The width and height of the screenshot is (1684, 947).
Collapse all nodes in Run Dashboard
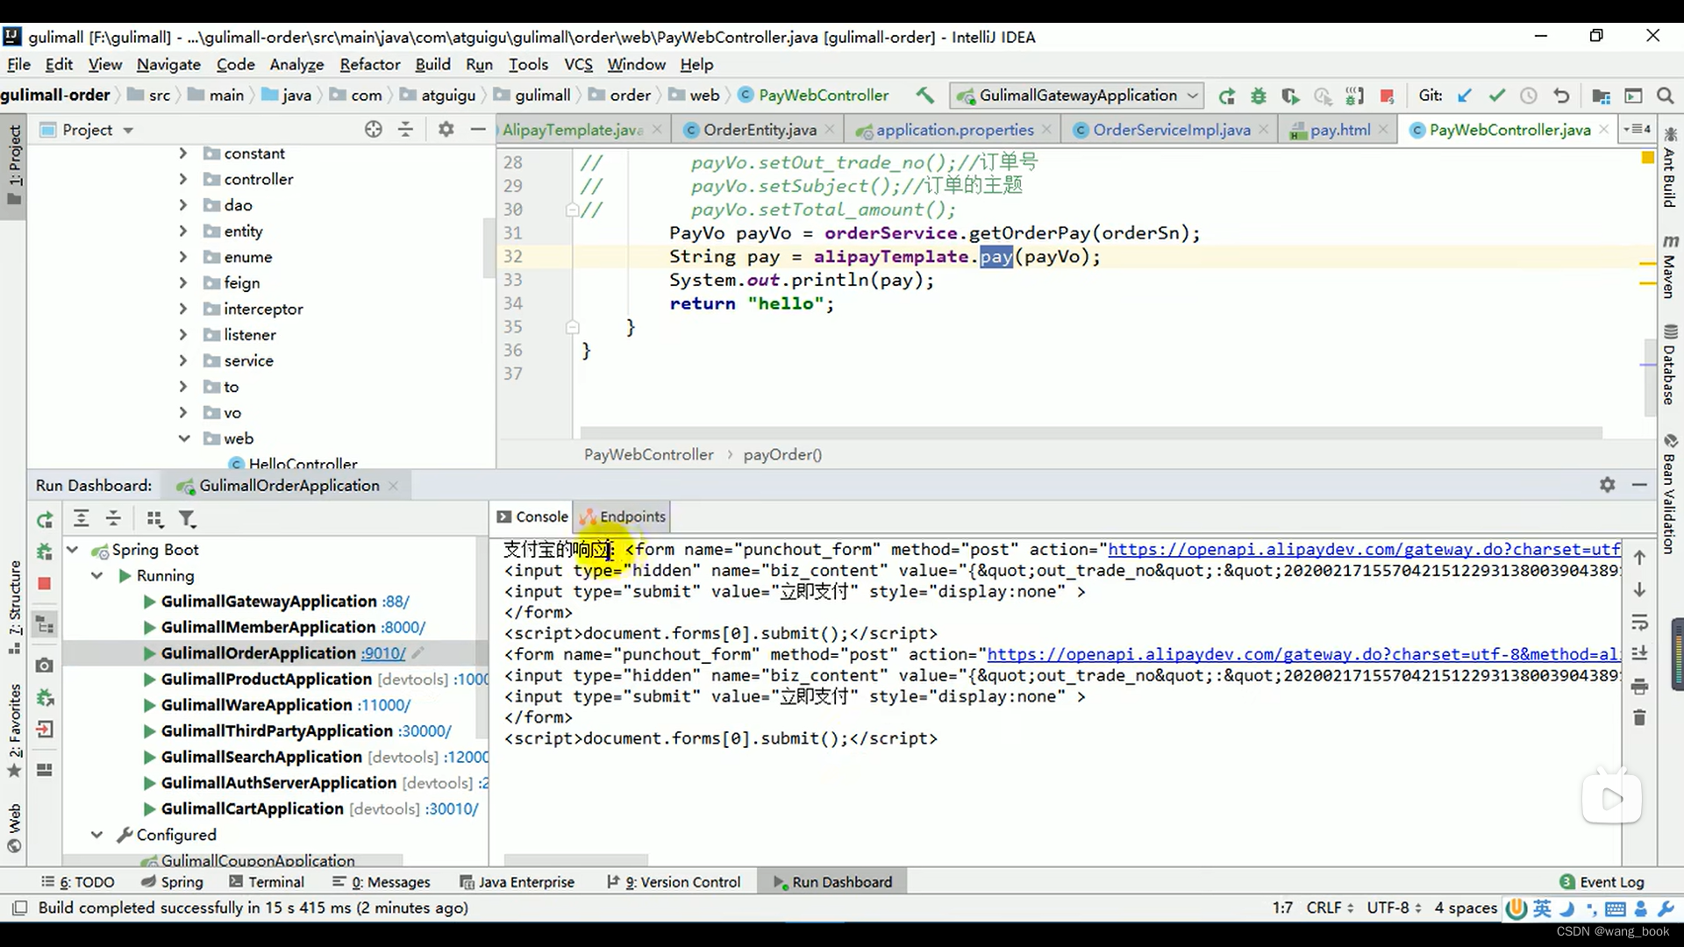113,519
